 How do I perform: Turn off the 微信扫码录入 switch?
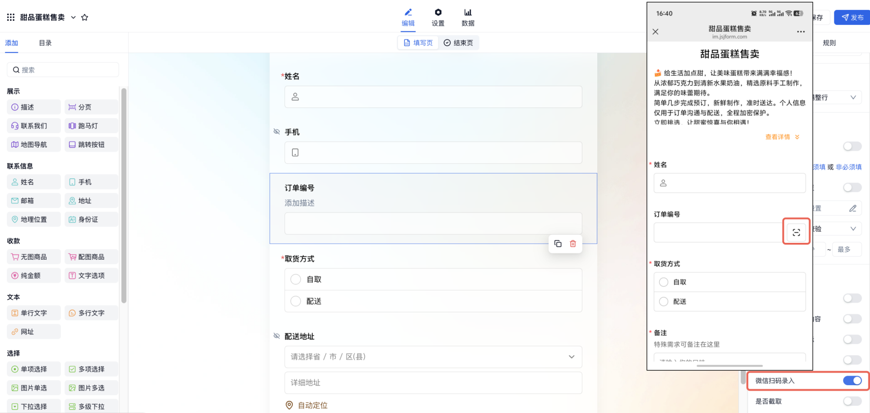[x=852, y=381]
